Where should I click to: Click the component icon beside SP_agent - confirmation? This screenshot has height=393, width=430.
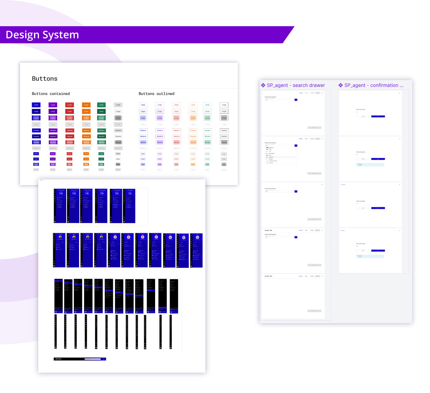[x=340, y=85]
